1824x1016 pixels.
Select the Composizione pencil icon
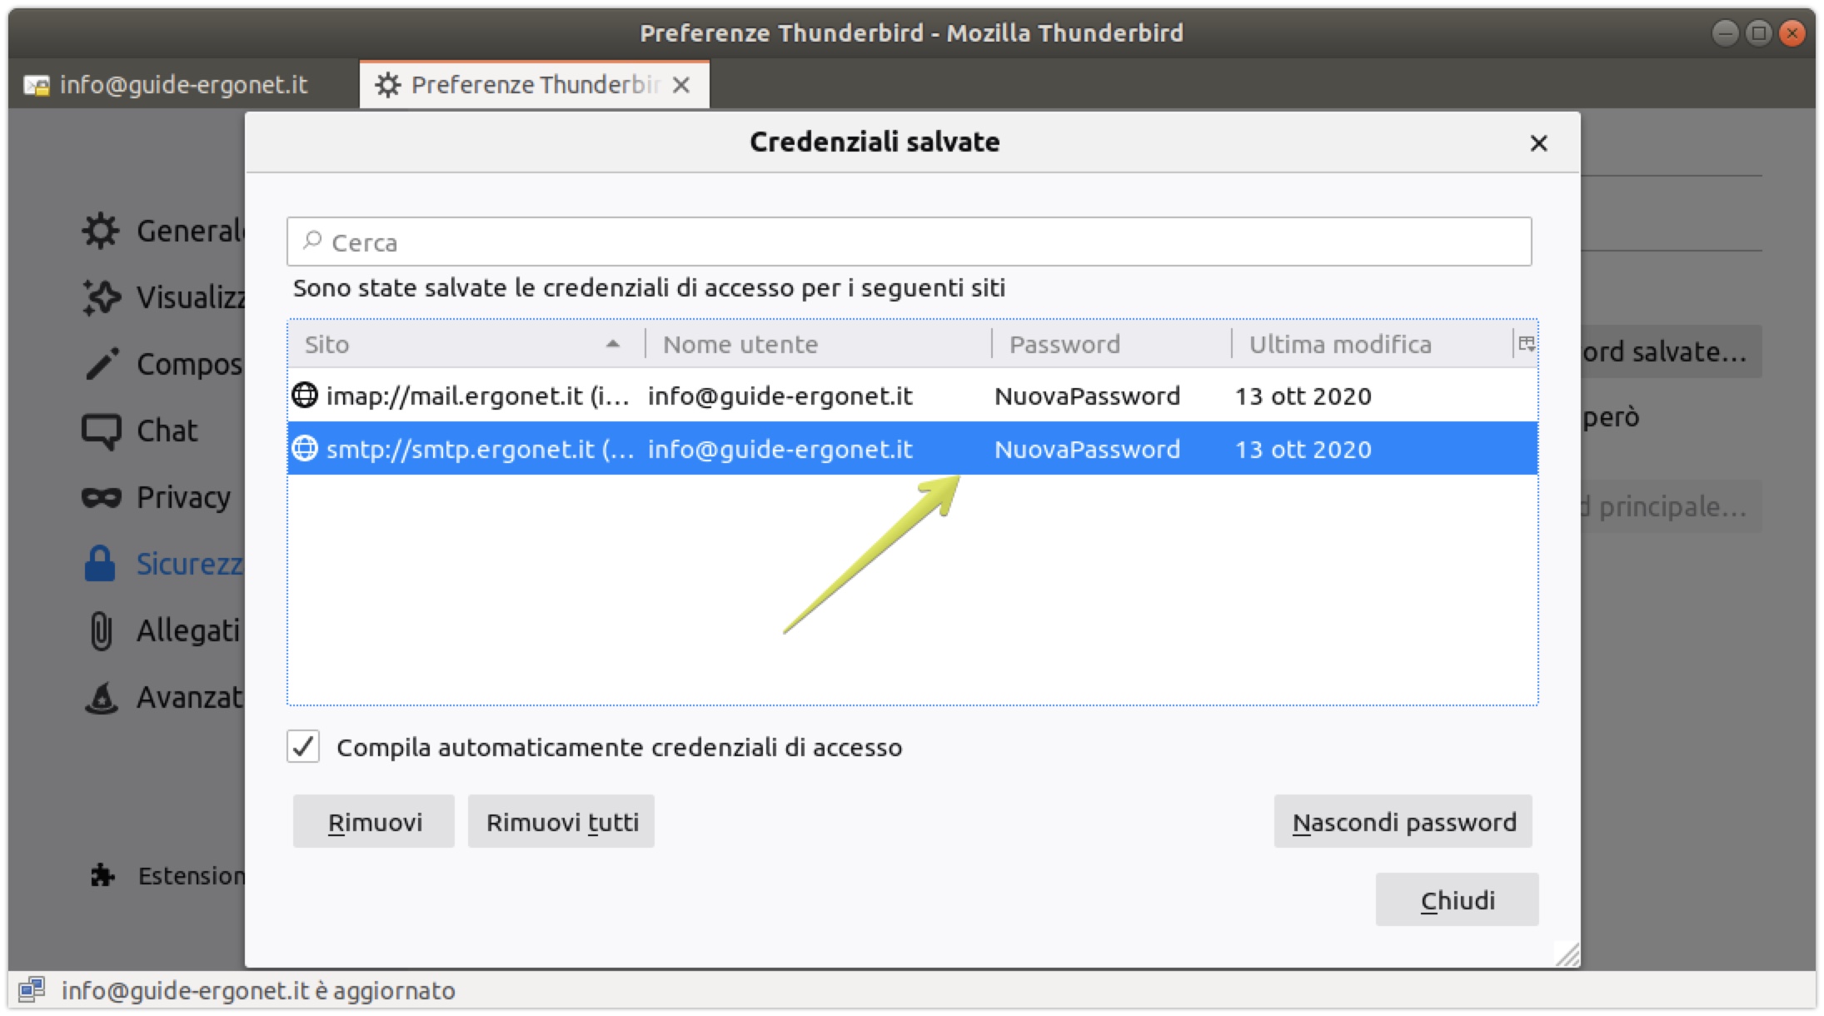101,364
